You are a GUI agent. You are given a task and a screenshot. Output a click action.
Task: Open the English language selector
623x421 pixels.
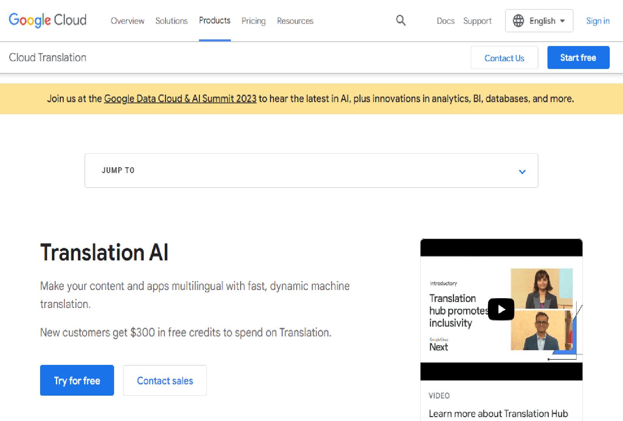pyautogui.click(x=539, y=21)
